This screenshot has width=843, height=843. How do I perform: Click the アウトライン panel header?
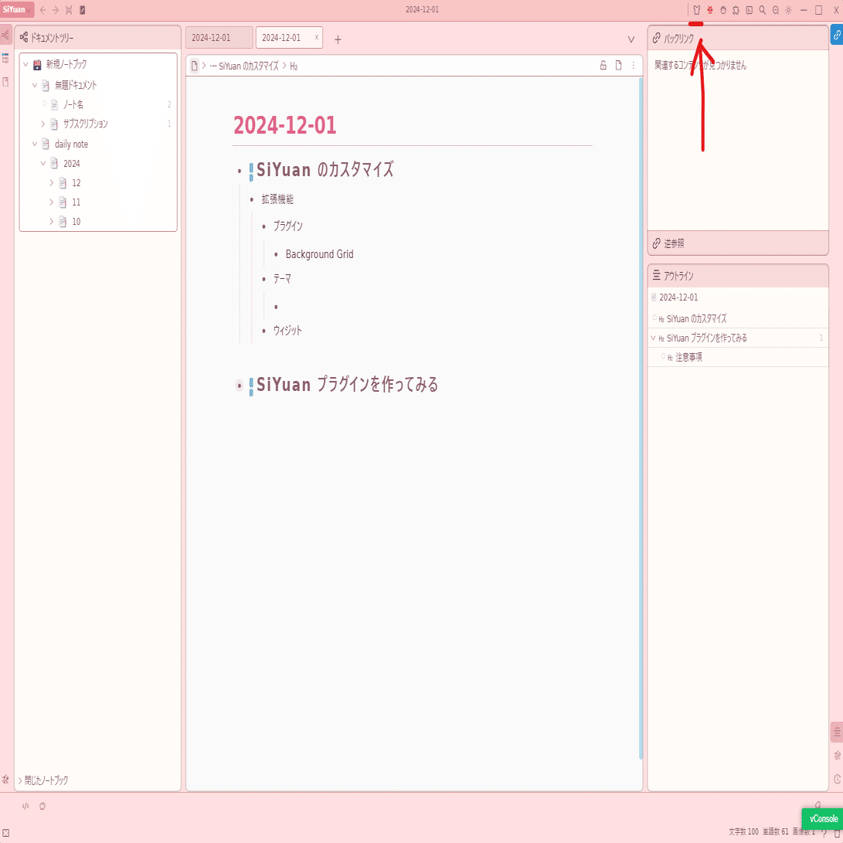click(x=738, y=276)
